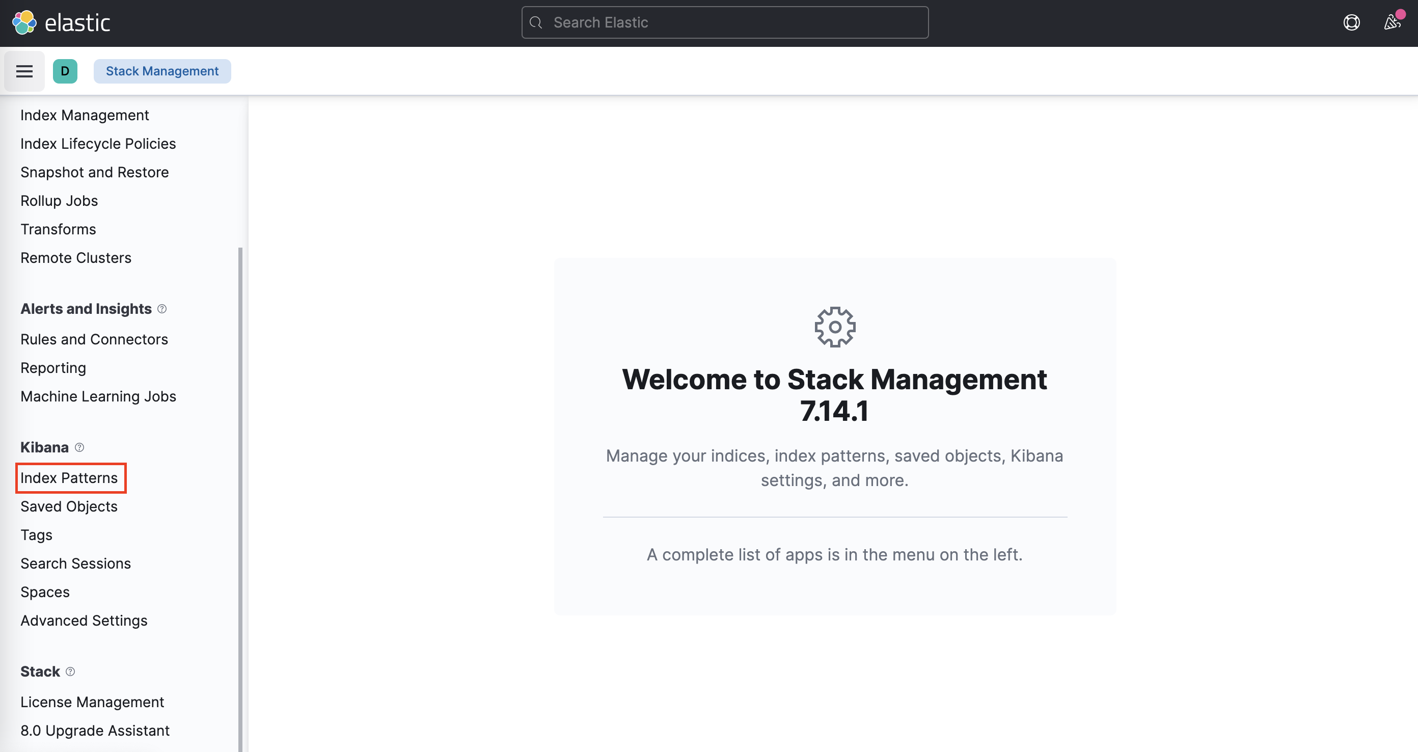The height and width of the screenshot is (752, 1418).
Task: Open the hamburger navigation menu
Action: coord(24,71)
